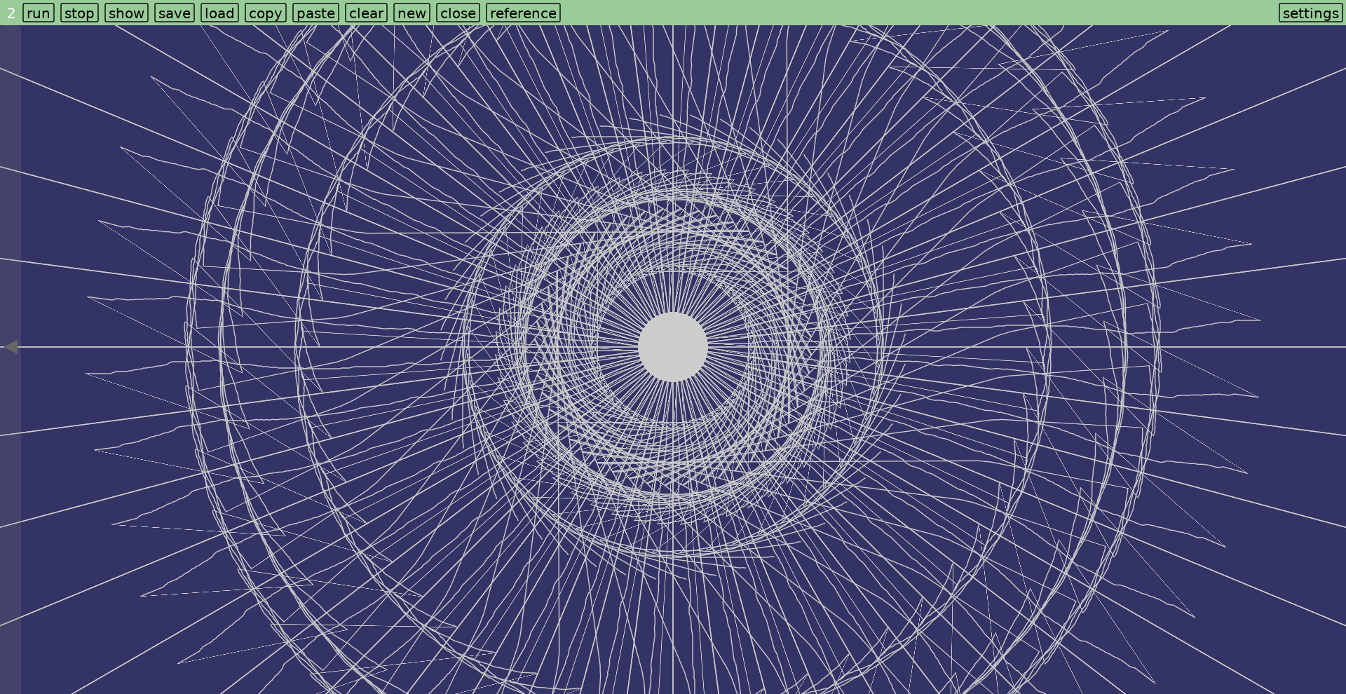
Task: Click the left-pointing triangle arrowhead on the axis
Action: [13, 347]
